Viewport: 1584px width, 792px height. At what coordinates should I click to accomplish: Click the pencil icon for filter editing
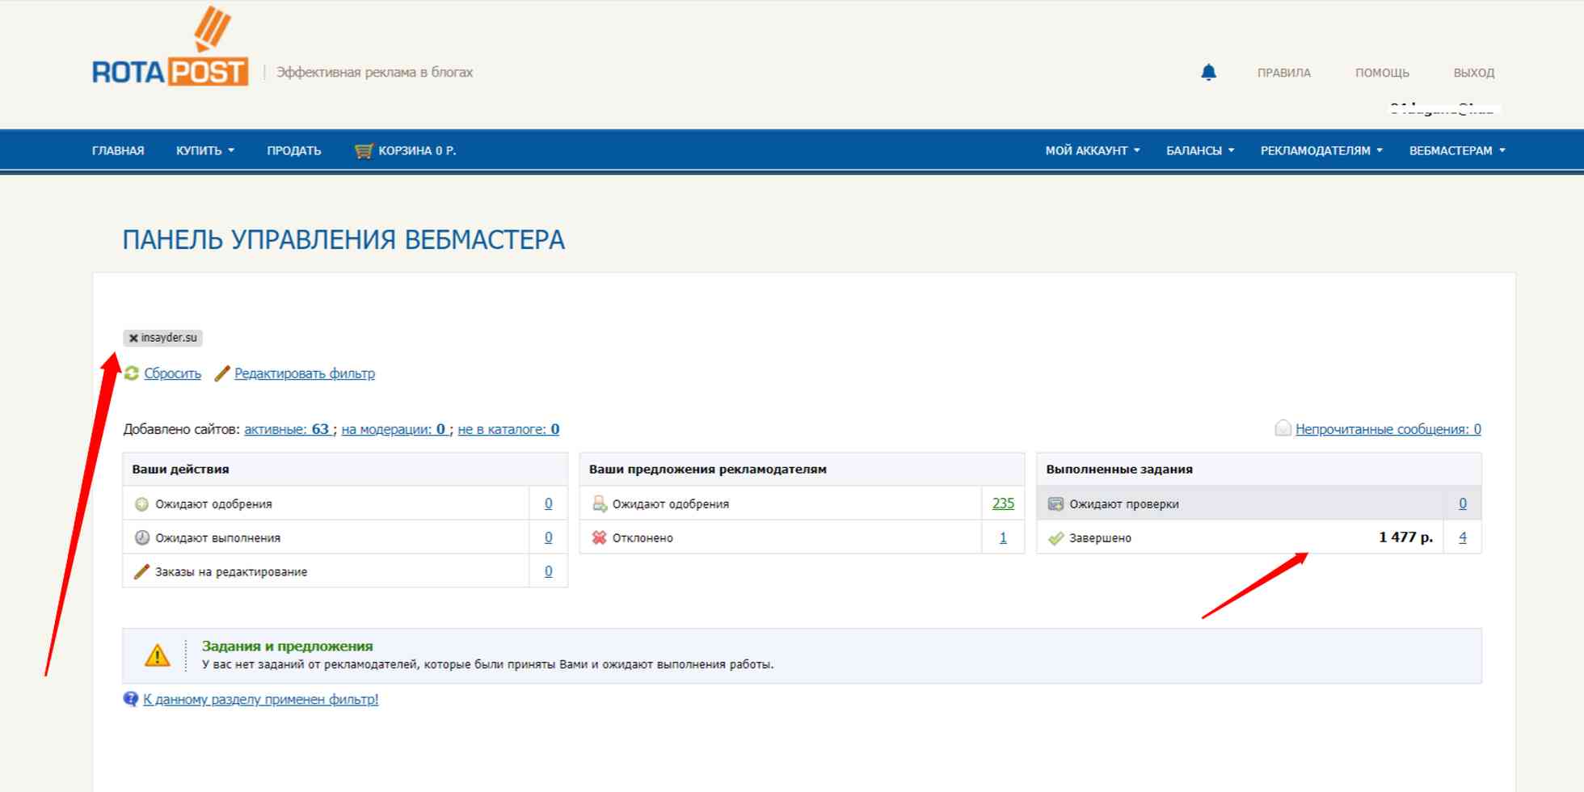click(222, 373)
